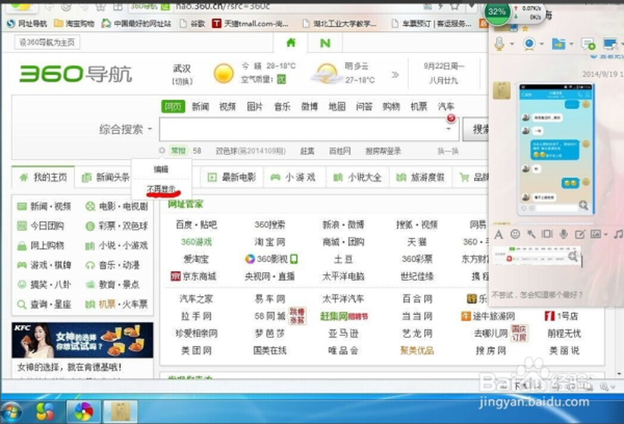
Task: Click the microphone icon in chat window toolbar
Action: (499, 44)
